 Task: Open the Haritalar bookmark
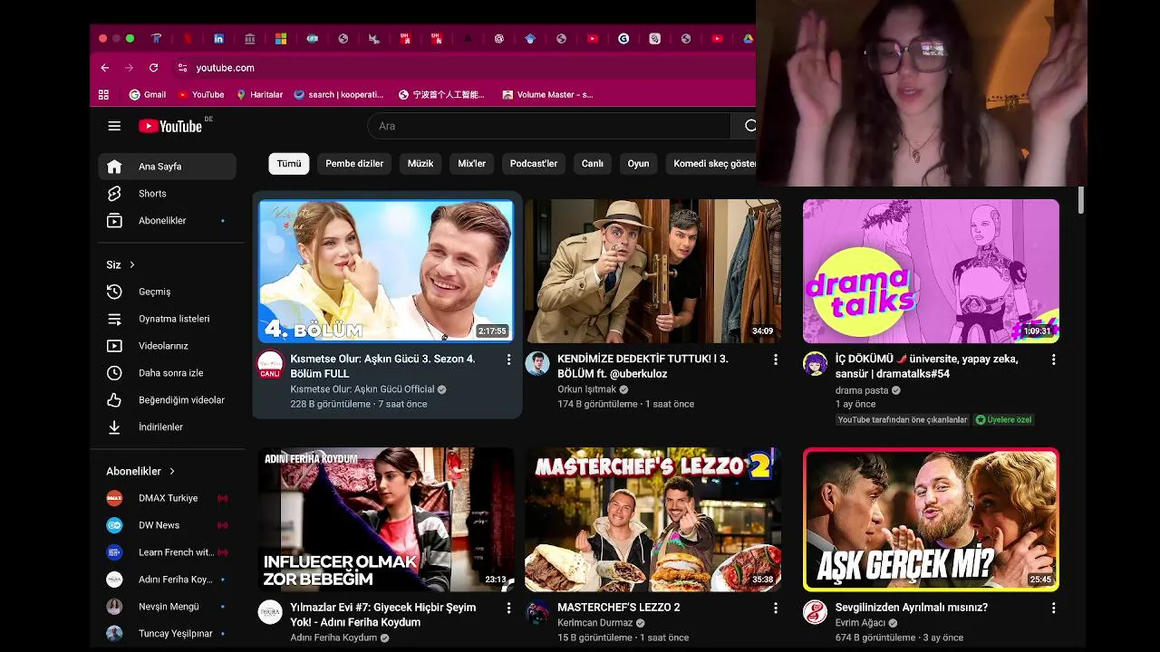[x=260, y=94]
